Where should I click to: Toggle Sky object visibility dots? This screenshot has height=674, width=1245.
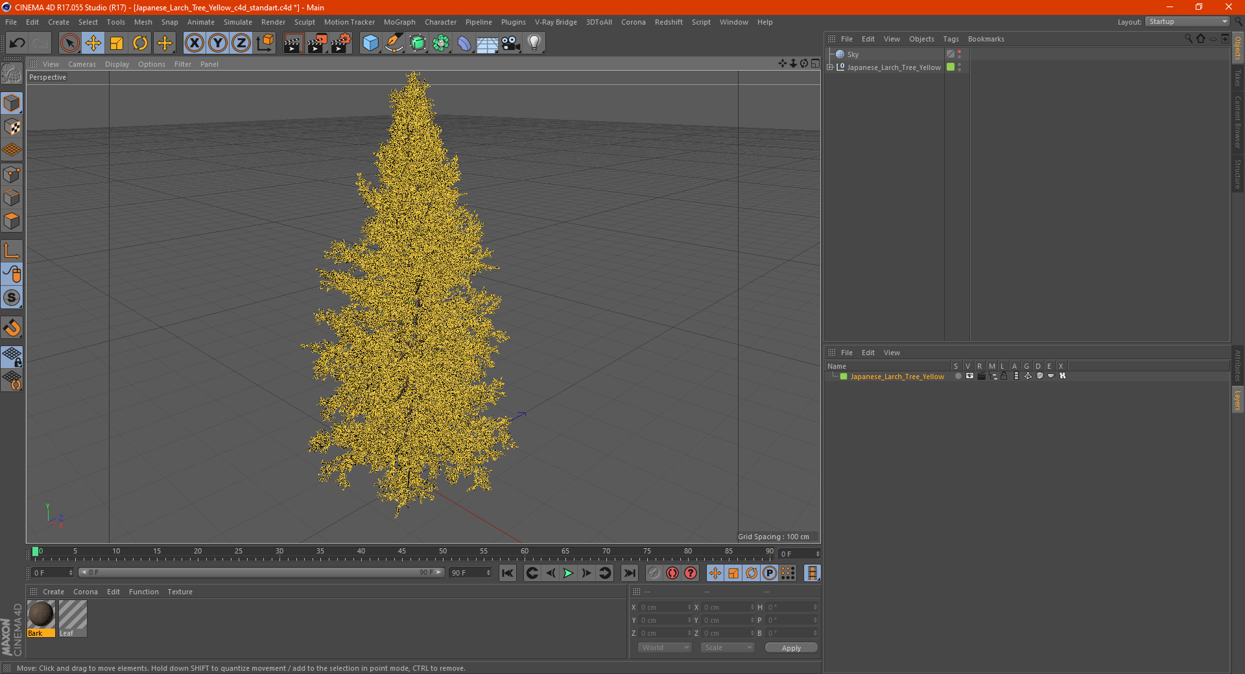(960, 54)
